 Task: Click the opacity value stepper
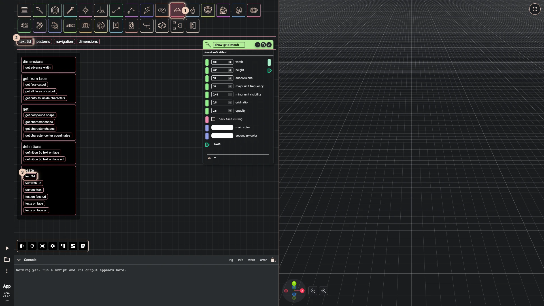click(x=230, y=111)
